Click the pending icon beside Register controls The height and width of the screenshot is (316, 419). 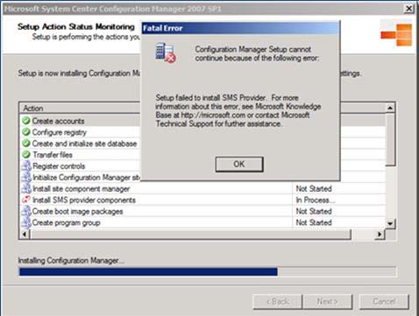pos(26,166)
